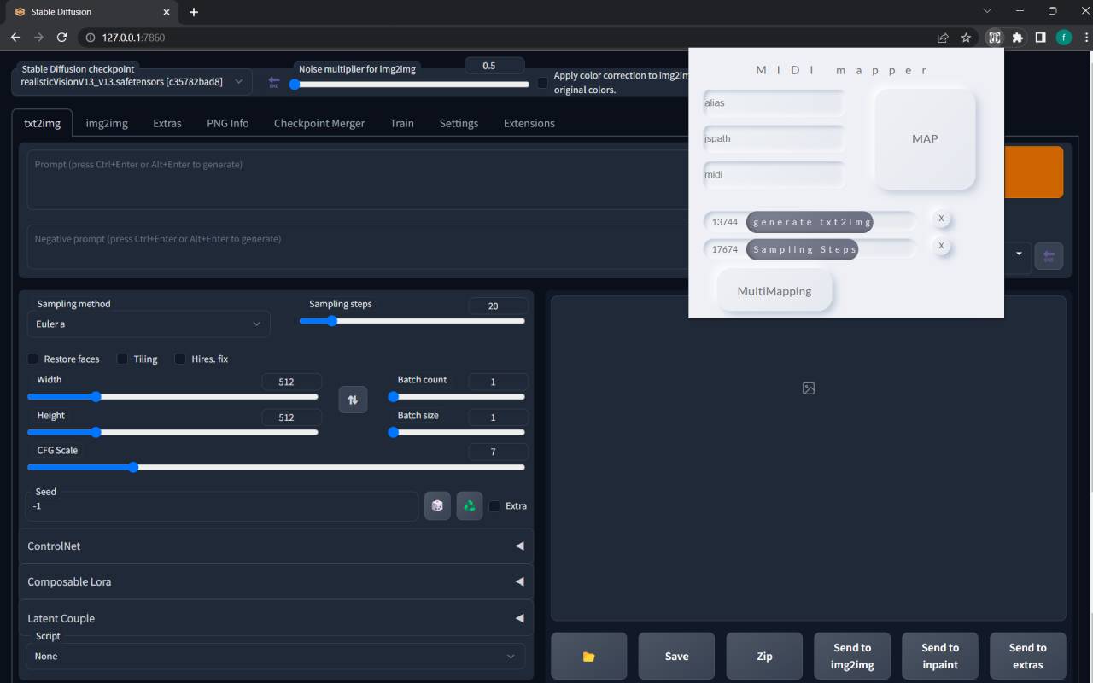Click the purple paste parameters icon near Noise multiplier
This screenshot has width=1093, height=683.
tap(273, 82)
